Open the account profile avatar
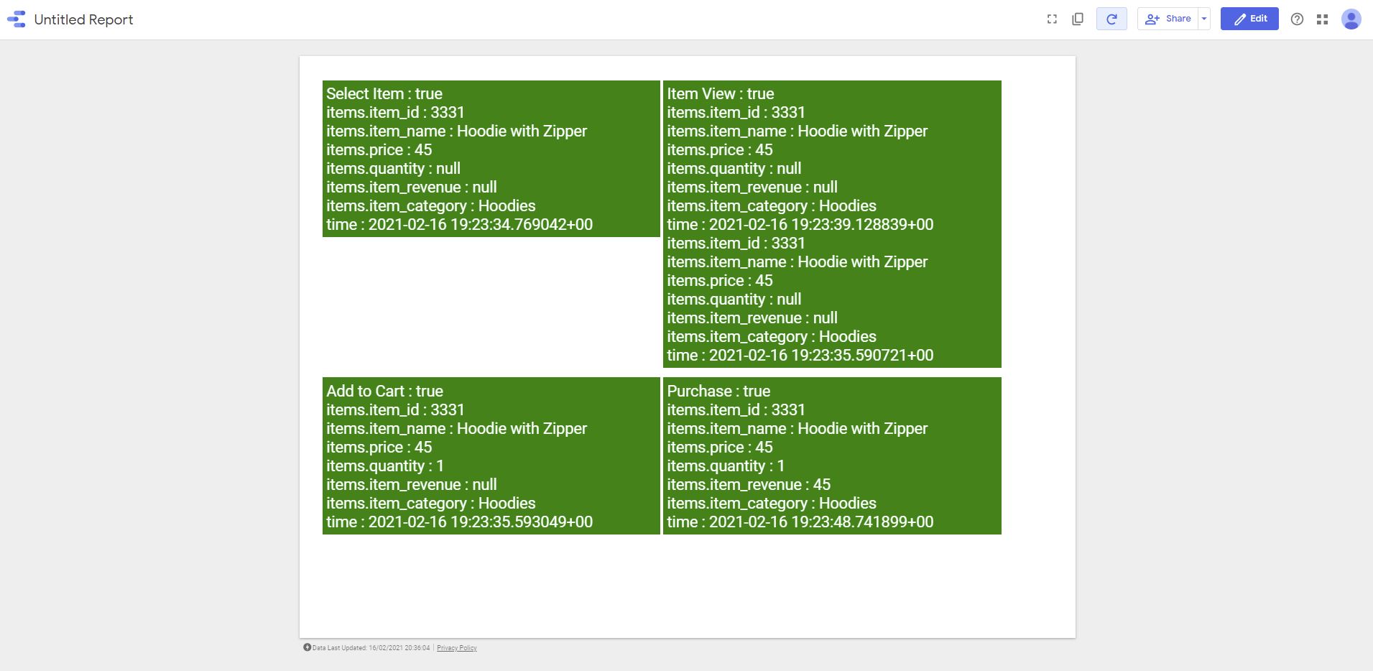The image size is (1373, 671). click(x=1351, y=19)
